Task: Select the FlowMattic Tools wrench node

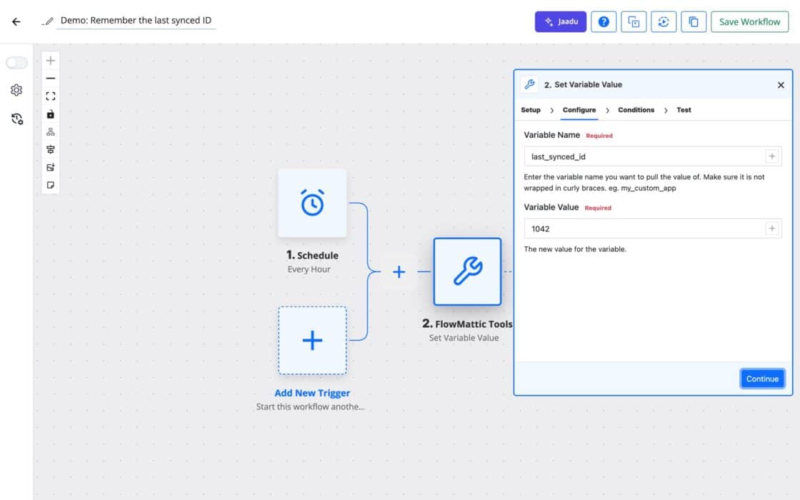Action: (467, 271)
